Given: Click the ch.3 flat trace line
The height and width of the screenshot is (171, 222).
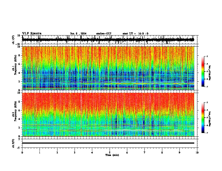Looking at the screenshot, I should (x=108, y=143).
